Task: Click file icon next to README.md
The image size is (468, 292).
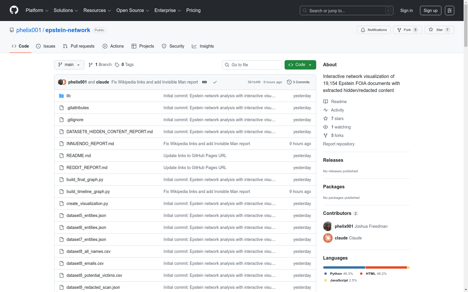Action: click(x=61, y=156)
